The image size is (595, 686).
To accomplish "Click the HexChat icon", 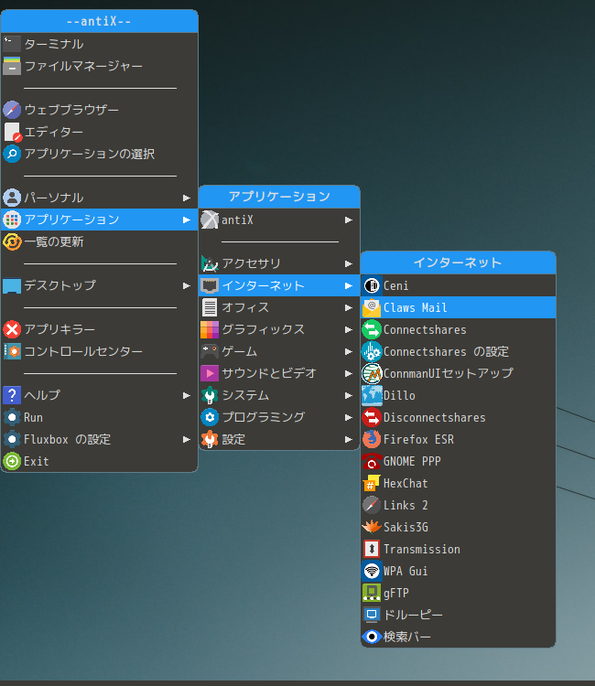I will 372,483.
